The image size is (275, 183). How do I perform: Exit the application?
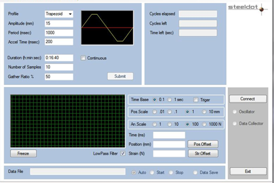click(x=247, y=171)
